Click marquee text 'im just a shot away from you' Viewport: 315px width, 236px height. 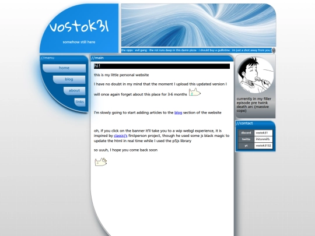tap(251, 50)
